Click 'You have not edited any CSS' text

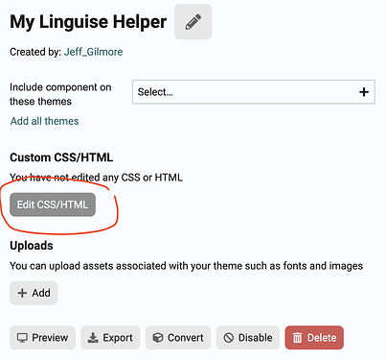click(96, 178)
